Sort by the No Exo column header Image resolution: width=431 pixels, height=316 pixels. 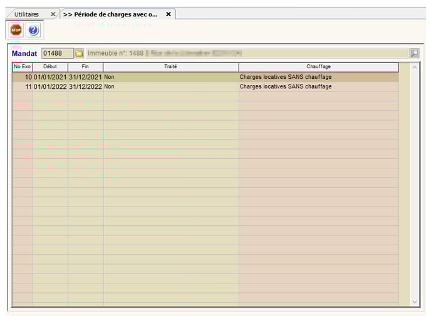tap(22, 66)
